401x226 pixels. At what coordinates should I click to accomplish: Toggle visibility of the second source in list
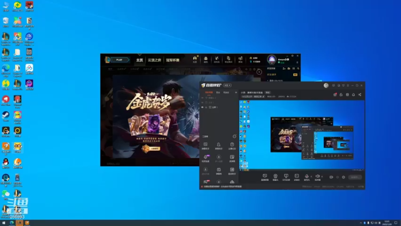coord(203,102)
